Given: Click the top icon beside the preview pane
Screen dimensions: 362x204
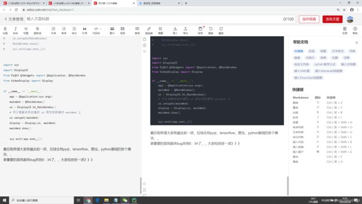Looking at the screenshot, I should tap(144, 39).
